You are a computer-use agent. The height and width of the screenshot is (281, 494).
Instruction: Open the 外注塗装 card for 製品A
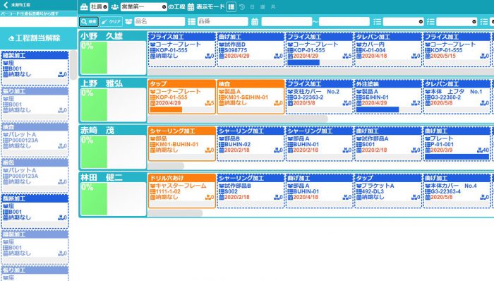tap(388, 97)
